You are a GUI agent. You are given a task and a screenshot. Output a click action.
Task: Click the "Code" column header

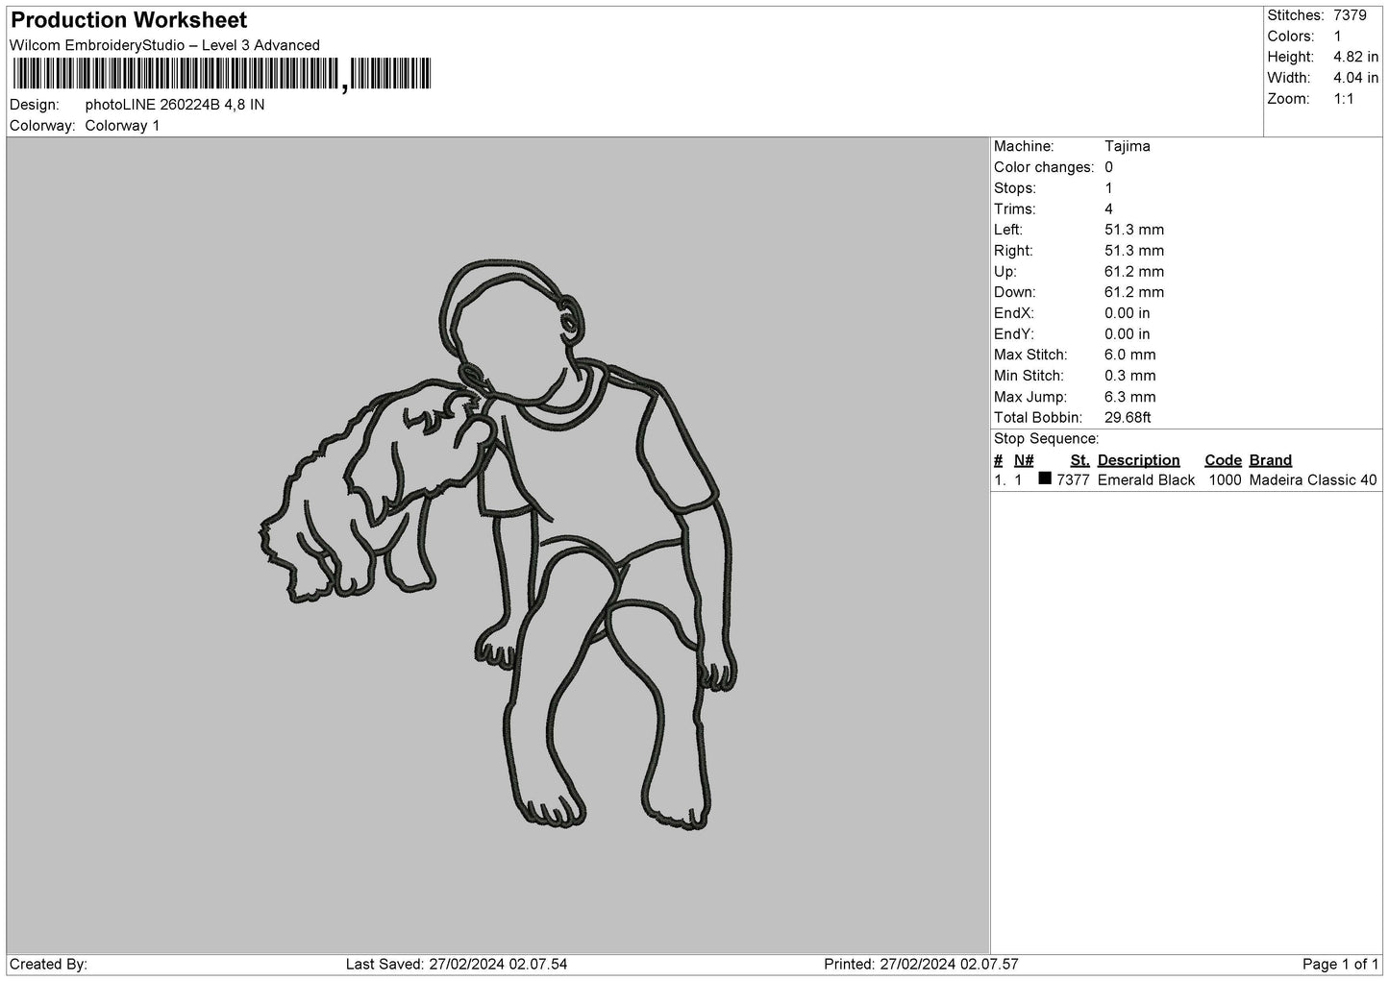(x=1223, y=460)
